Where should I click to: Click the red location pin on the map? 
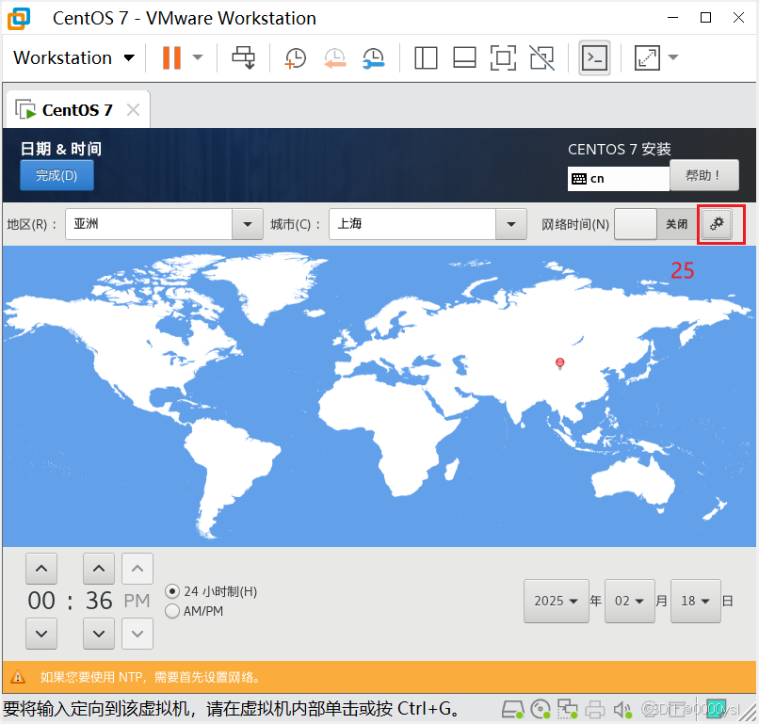560,363
